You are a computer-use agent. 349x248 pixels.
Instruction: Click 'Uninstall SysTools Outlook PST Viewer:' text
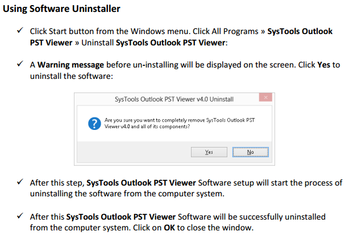pyautogui.click(x=155, y=43)
